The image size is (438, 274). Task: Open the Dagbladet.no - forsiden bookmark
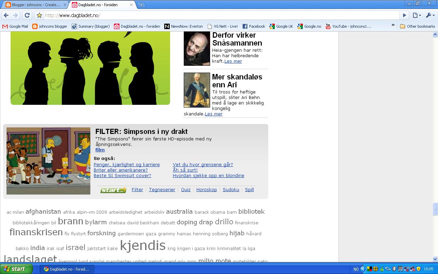(137, 26)
